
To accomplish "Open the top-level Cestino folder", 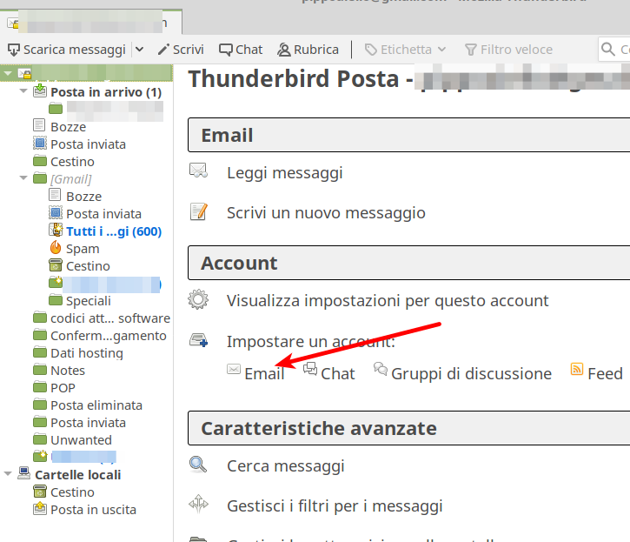I will (x=72, y=162).
